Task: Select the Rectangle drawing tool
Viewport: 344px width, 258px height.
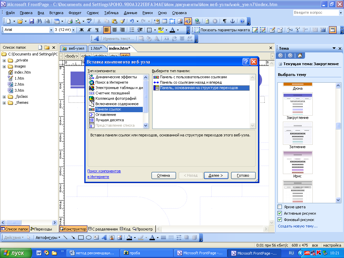Action: coord(81,238)
